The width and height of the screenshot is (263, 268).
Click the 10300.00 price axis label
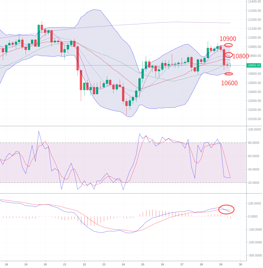pos(255,101)
